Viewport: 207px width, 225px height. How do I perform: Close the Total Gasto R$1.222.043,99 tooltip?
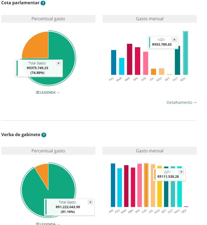point(90,202)
